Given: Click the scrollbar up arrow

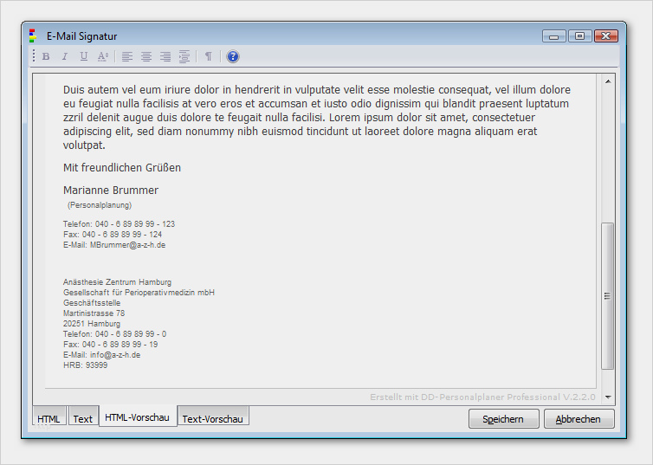Looking at the screenshot, I should tap(608, 81).
